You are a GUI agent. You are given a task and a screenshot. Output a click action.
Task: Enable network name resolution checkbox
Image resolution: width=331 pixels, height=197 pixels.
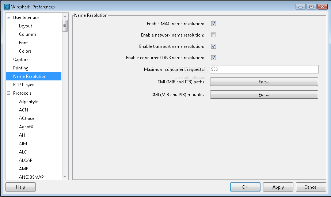213,35
